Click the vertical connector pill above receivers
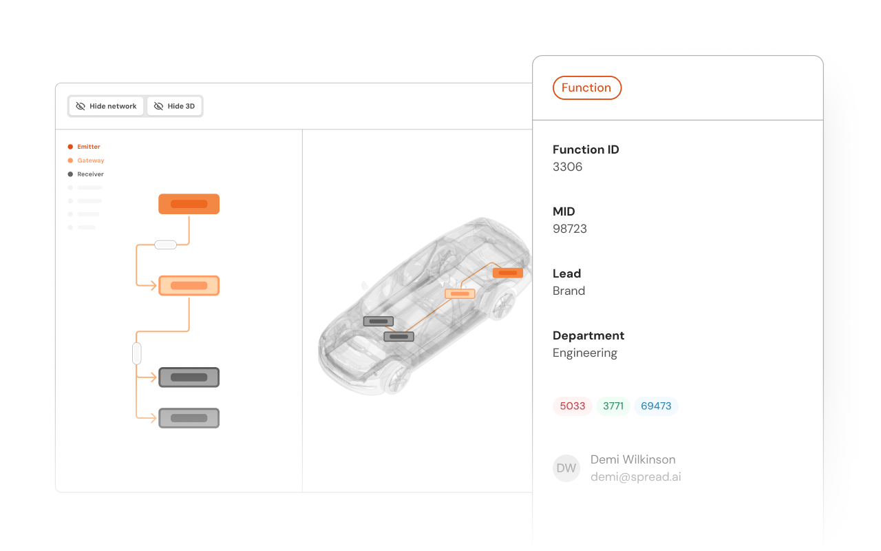The height and width of the screenshot is (551, 881). (136, 353)
